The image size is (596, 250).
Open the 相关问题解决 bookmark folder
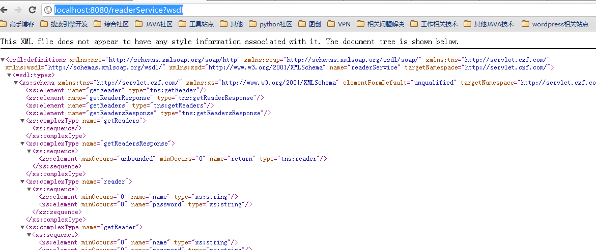tap(381, 24)
